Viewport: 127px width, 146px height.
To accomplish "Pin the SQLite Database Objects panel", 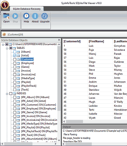I will (x=59, y=40).
